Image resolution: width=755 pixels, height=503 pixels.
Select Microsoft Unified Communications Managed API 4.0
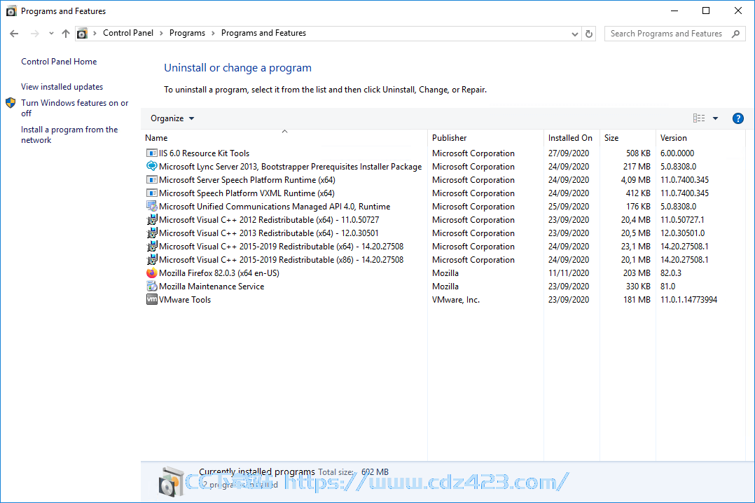pyautogui.click(x=275, y=206)
